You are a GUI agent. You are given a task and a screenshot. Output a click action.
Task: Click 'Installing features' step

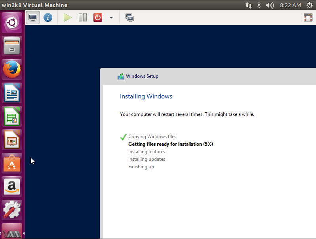click(147, 152)
